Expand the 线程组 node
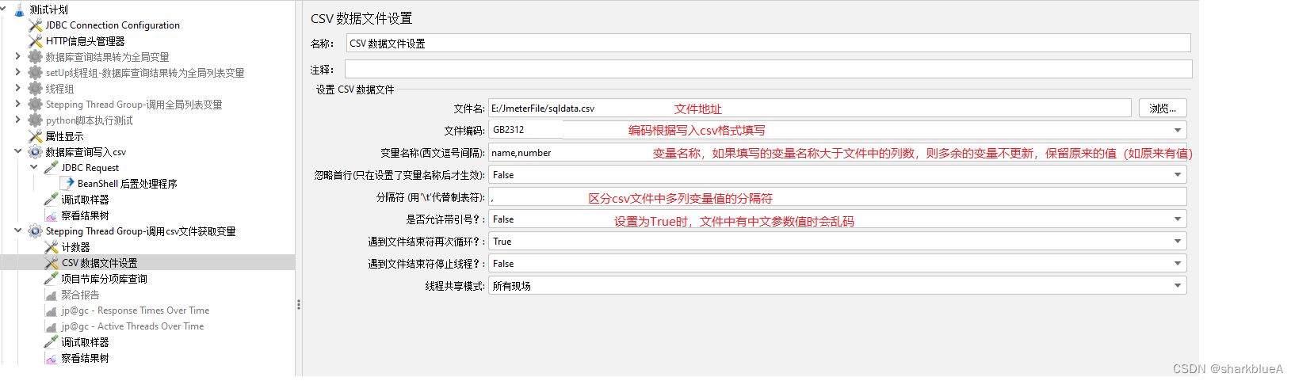The image size is (1295, 381). (18, 89)
